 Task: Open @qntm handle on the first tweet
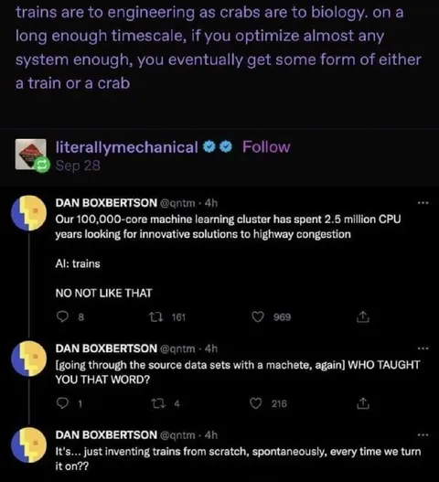click(x=177, y=203)
